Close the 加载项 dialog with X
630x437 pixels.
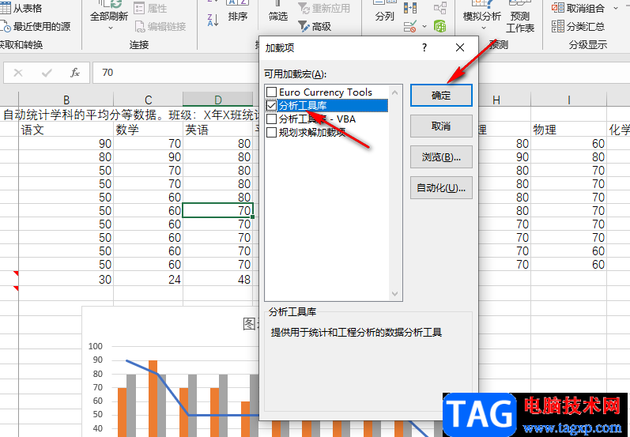[x=460, y=47]
